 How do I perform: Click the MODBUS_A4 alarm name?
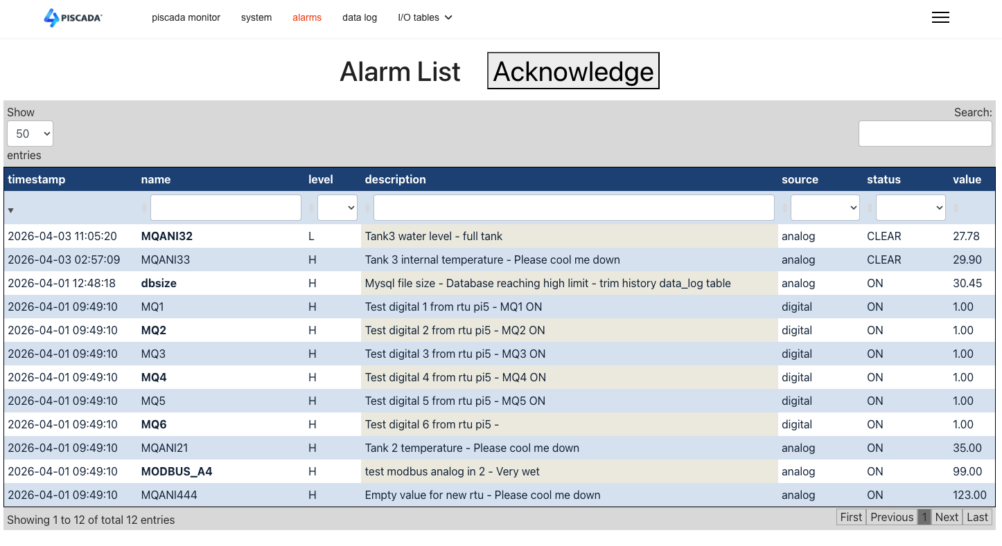click(x=177, y=471)
